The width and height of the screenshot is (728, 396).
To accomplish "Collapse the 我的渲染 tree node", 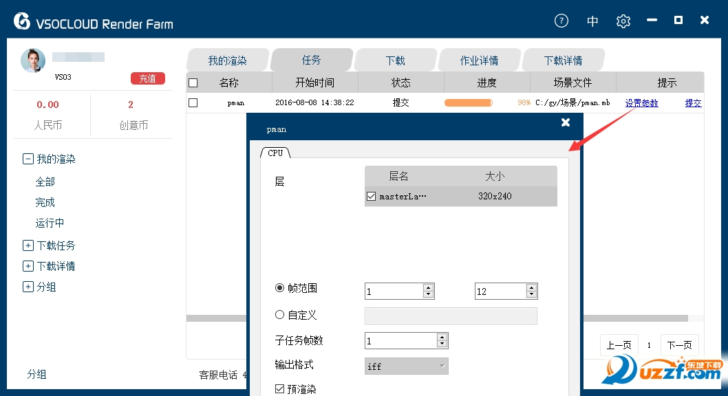I will [28, 159].
